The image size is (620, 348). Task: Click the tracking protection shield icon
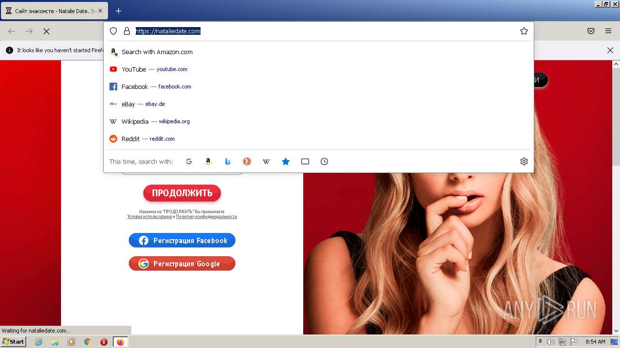113,31
